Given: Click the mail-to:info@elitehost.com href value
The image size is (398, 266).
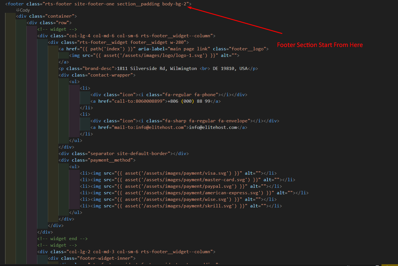Looking at the screenshot, I should click(149, 127).
